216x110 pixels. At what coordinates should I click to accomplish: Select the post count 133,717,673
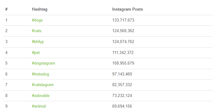click(123, 20)
